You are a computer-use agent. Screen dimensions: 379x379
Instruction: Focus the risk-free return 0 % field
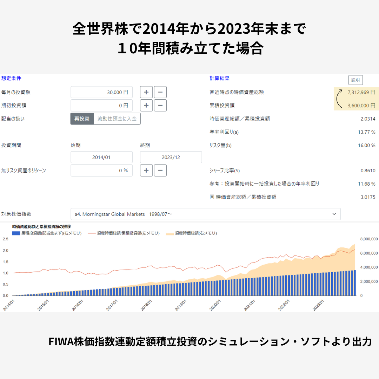click(101, 171)
